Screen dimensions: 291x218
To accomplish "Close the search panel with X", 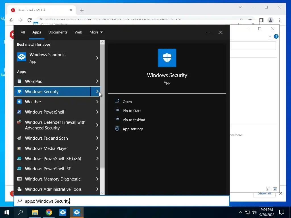I will [x=221, y=32].
